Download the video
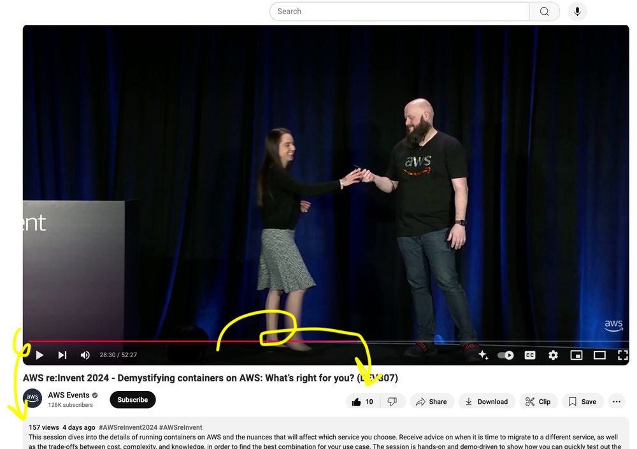 487,402
